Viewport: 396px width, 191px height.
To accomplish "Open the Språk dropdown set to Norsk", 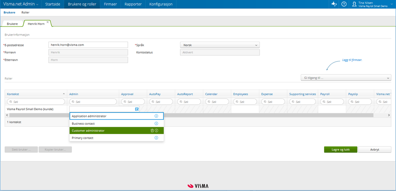I will click(220, 45).
